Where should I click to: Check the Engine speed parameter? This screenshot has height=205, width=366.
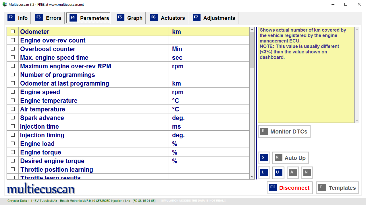point(13,92)
